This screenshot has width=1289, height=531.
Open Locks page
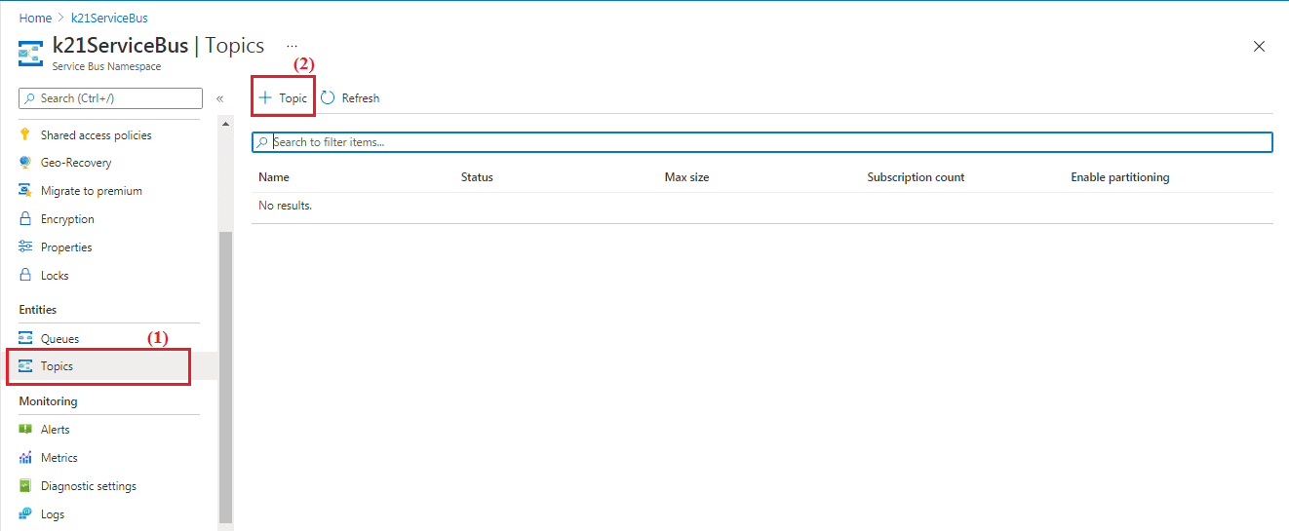55,276
